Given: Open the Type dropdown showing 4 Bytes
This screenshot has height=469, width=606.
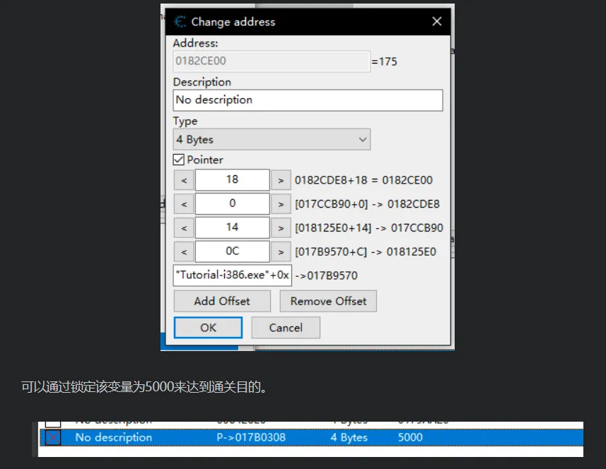Looking at the screenshot, I should (x=272, y=140).
